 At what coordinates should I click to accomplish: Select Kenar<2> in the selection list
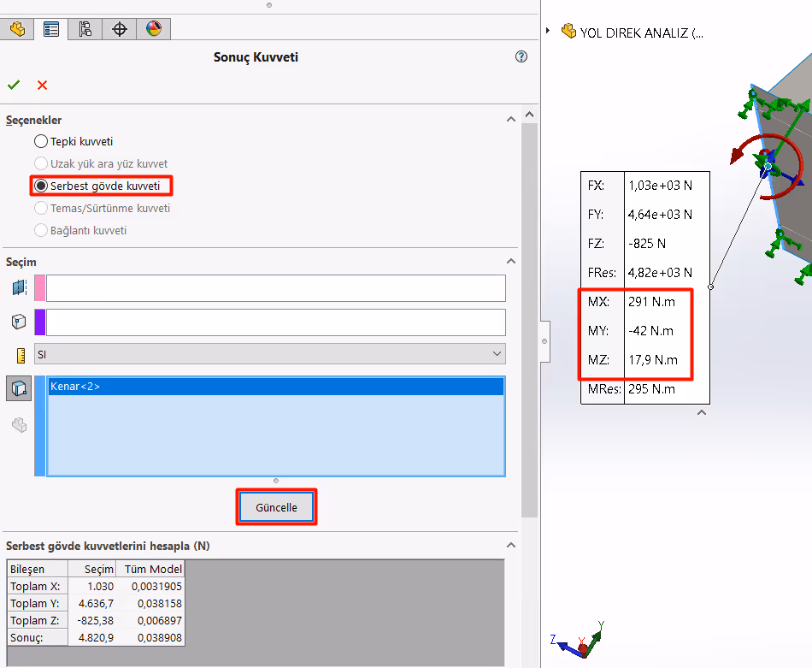276,387
